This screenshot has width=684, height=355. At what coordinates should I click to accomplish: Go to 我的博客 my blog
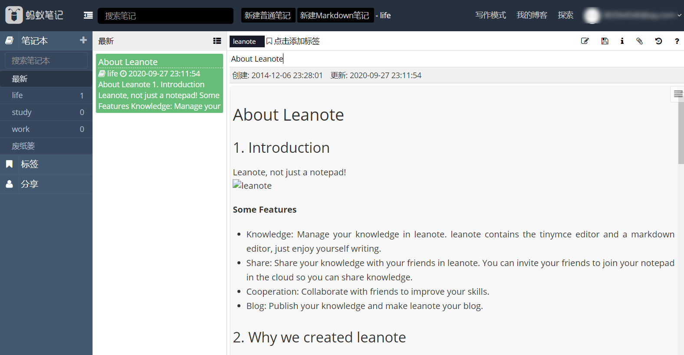point(532,15)
